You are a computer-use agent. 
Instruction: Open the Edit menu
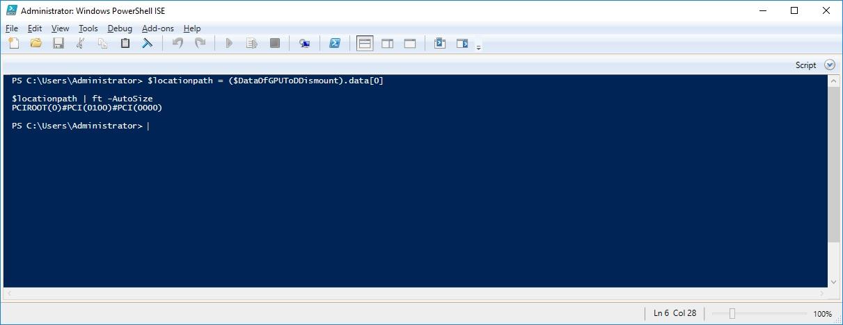pyautogui.click(x=35, y=28)
